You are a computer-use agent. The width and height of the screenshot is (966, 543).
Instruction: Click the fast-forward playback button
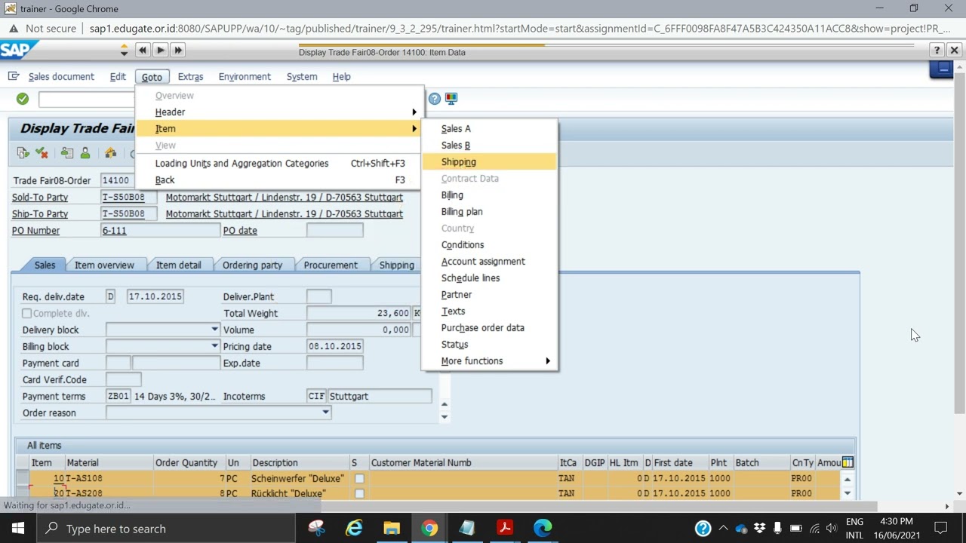point(178,50)
